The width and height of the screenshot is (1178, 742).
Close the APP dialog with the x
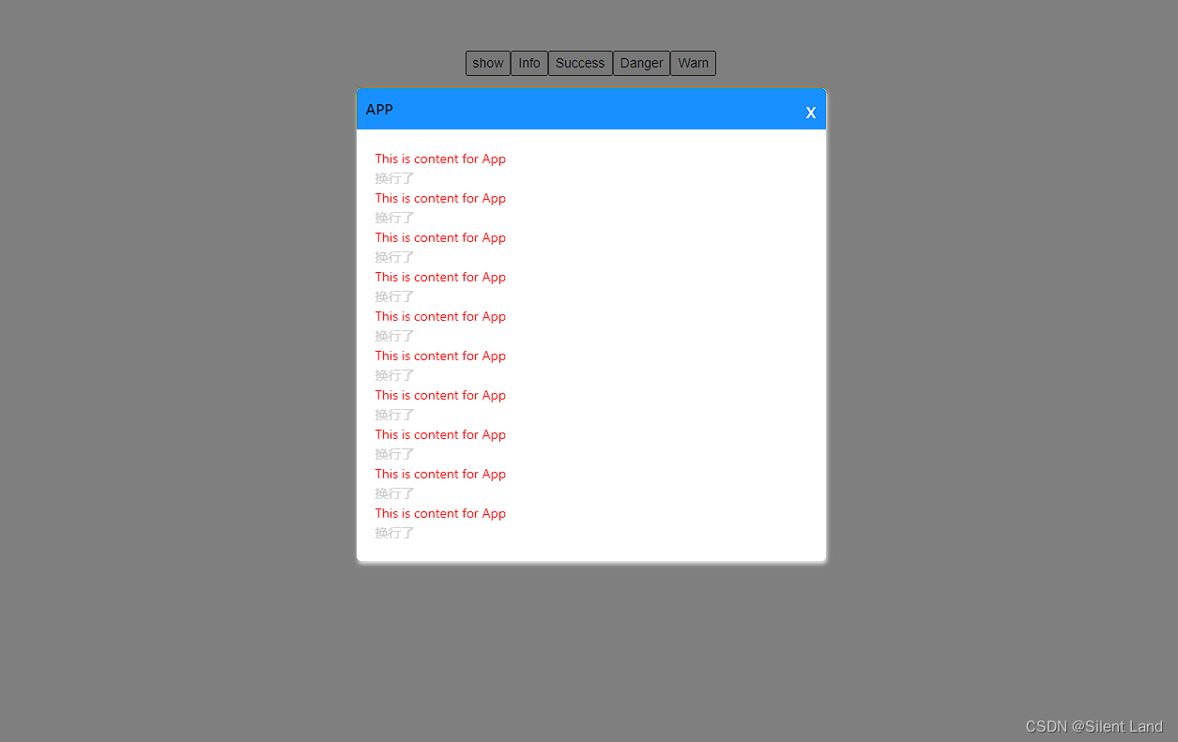811,113
